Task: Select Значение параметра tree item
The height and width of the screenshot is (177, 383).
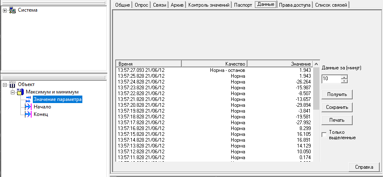Action: pyautogui.click(x=57, y=99)
